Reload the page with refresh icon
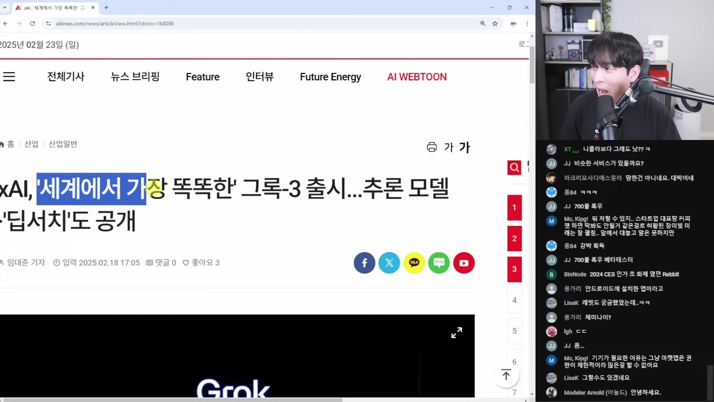Viewport: 714px width, 402px height. pos(32,23)
